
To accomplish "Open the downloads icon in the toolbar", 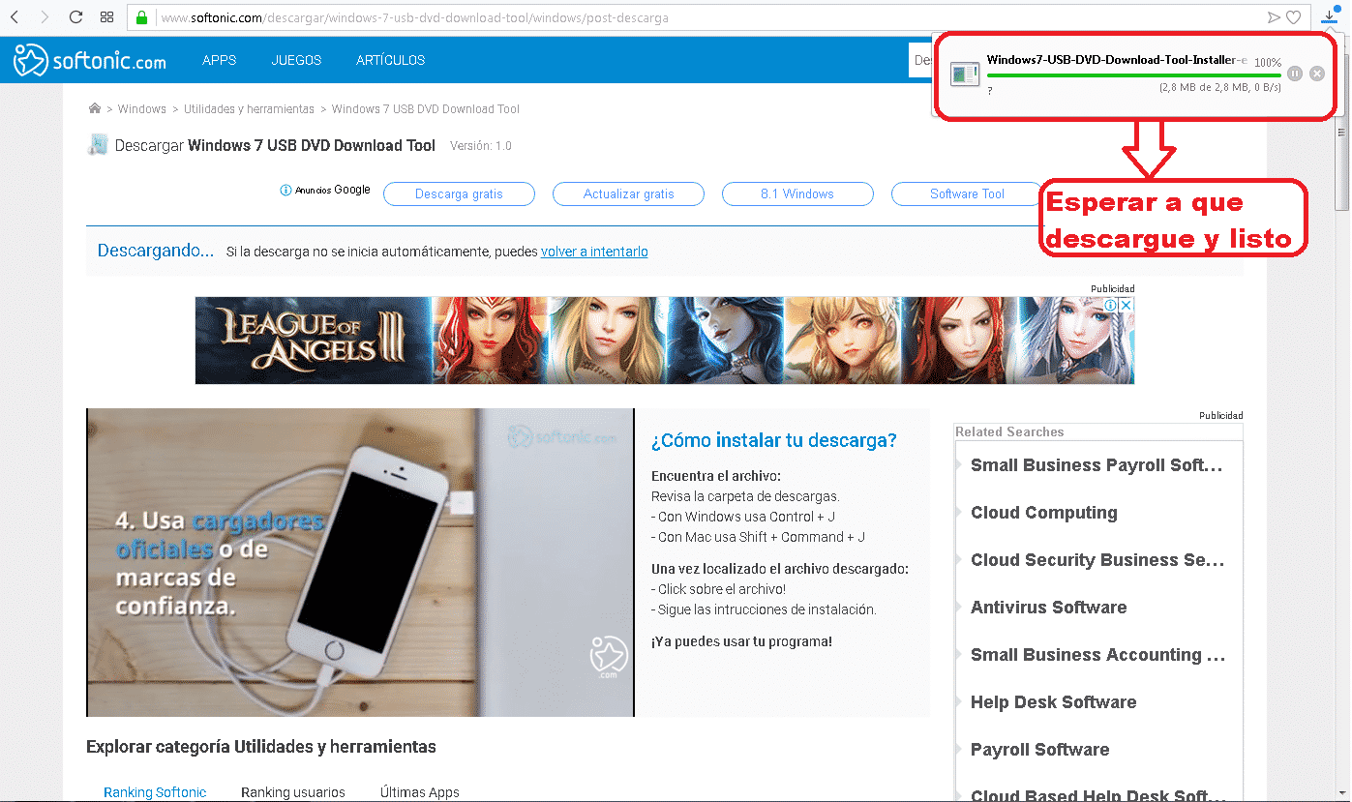I will click(1330, 17).
